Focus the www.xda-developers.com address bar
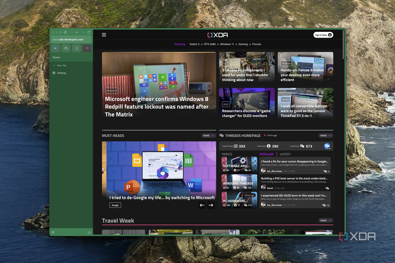 click(71, 40)
